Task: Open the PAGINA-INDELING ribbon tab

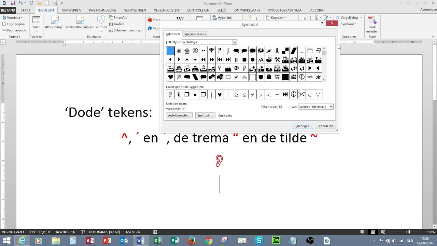Action: coord(103,10)
